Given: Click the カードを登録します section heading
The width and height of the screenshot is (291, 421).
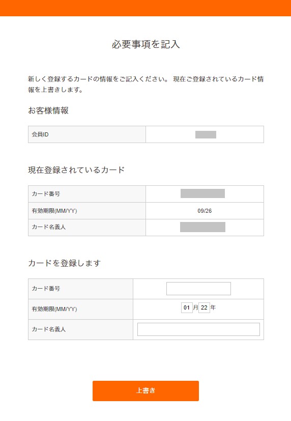Looking at the screenshot, I should coord(65,263).
